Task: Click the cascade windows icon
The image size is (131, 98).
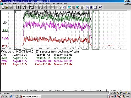Action: point(87,7)
